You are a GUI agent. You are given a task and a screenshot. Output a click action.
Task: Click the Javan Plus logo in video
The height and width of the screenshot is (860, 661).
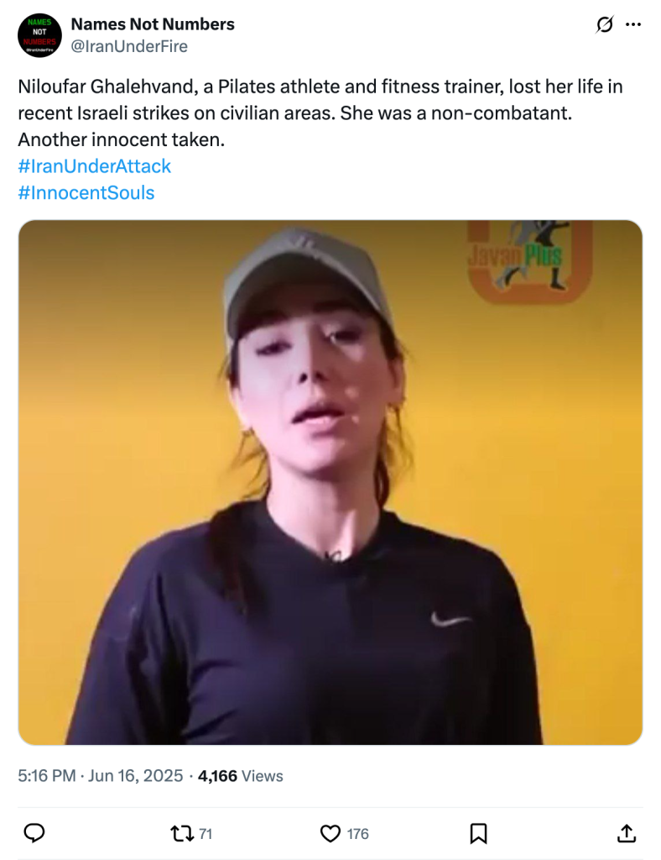pyautogui.click(x=529, y=260)
